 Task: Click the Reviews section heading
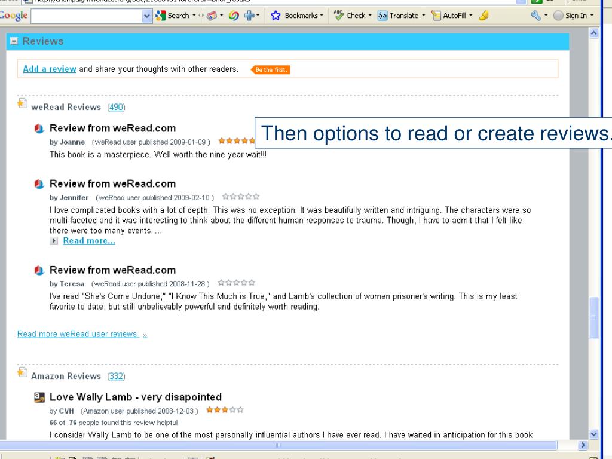click(x=42, y=41)
